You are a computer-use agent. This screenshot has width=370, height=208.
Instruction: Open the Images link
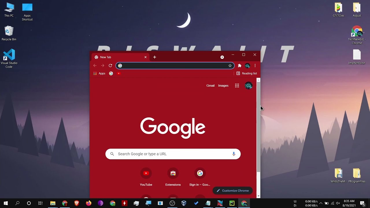pos(223,86)
